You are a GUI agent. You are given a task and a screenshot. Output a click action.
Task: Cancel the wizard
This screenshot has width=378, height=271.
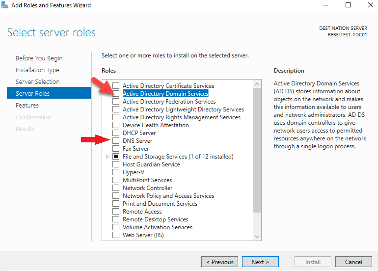pos(353,262)
